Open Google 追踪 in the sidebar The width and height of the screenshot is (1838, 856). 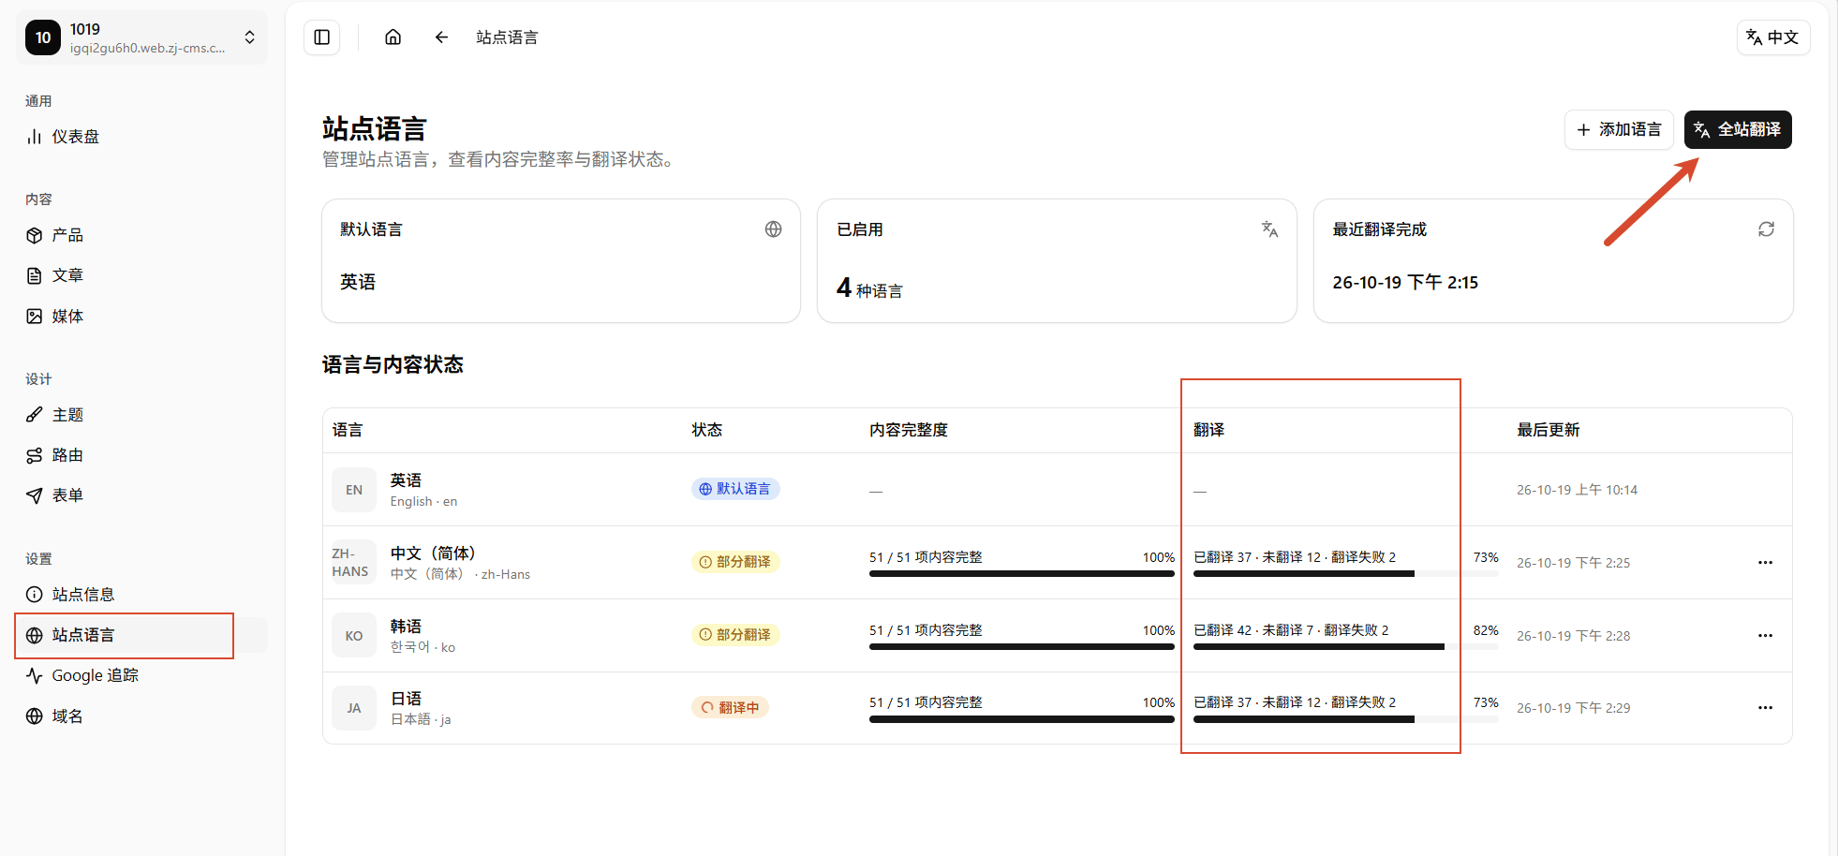pos(141,675)
